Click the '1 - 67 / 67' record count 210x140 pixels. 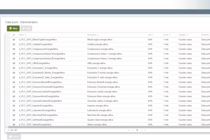tap(12, 130)
